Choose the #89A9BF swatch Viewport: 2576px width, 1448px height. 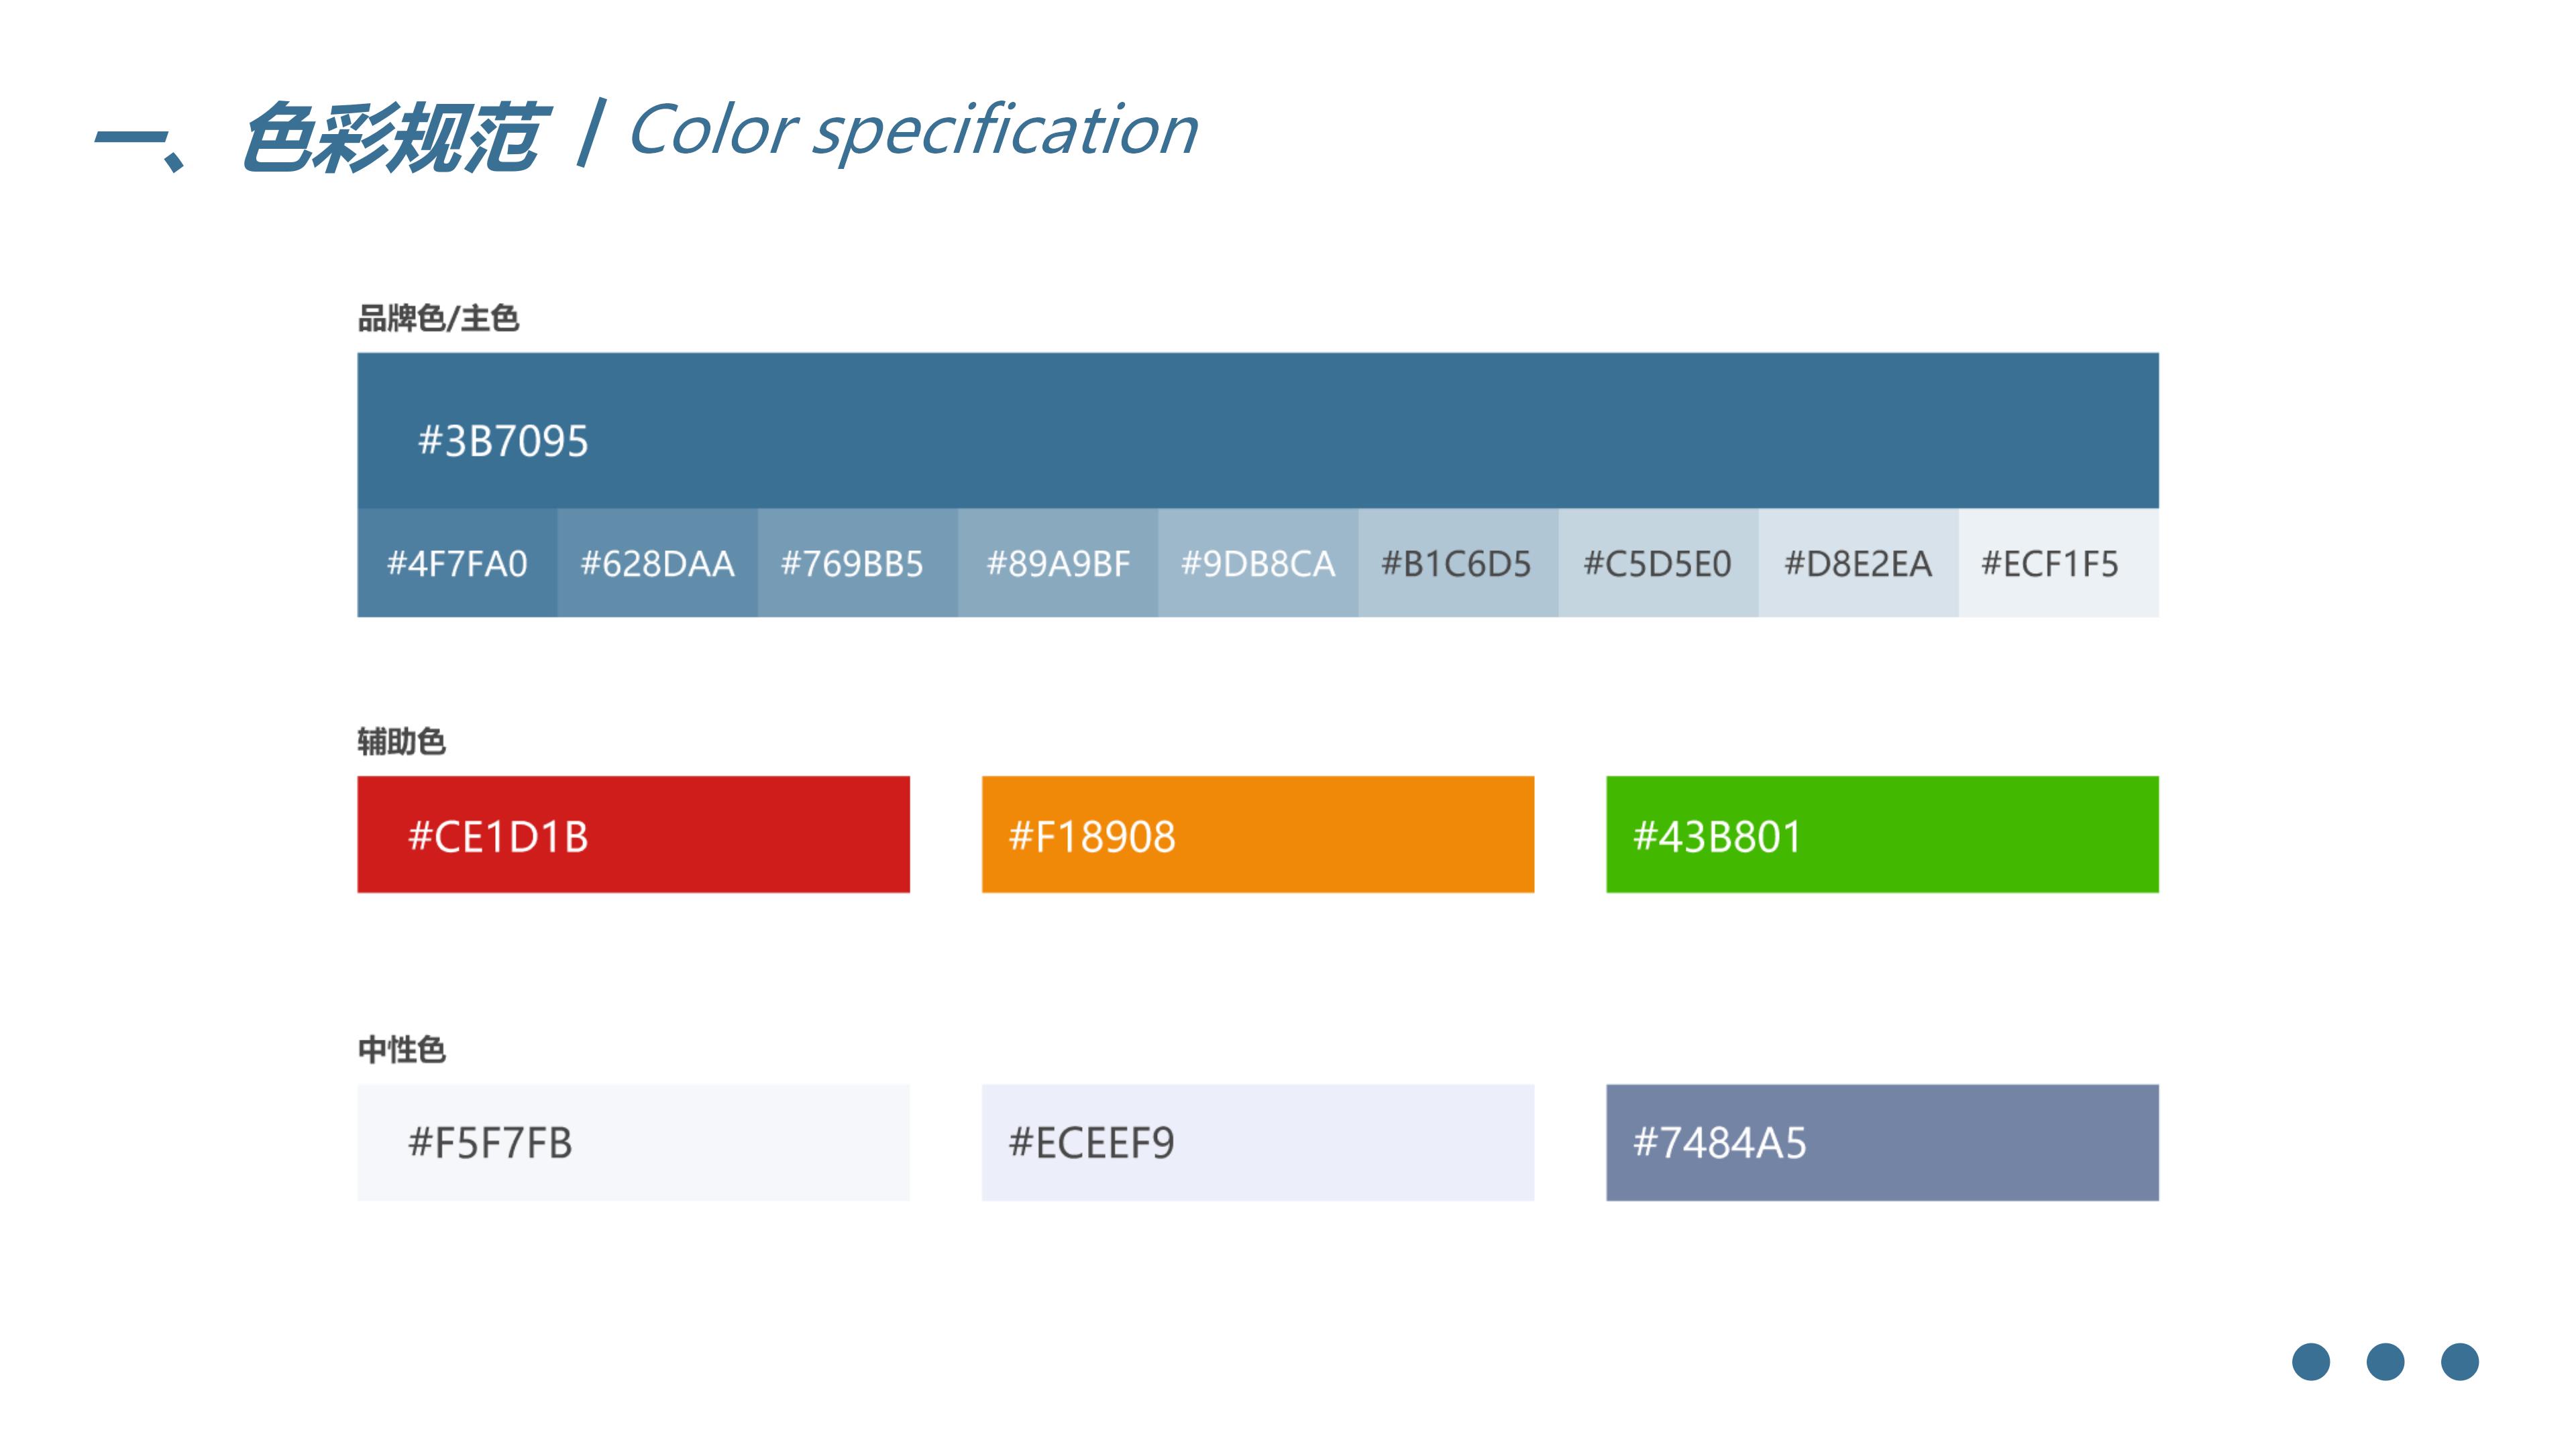tap(1058, 562)
